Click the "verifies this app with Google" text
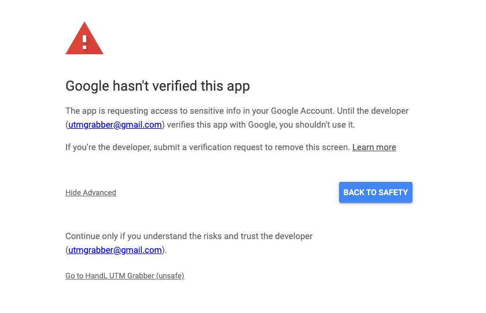486x313 pixels. [223, 125]
